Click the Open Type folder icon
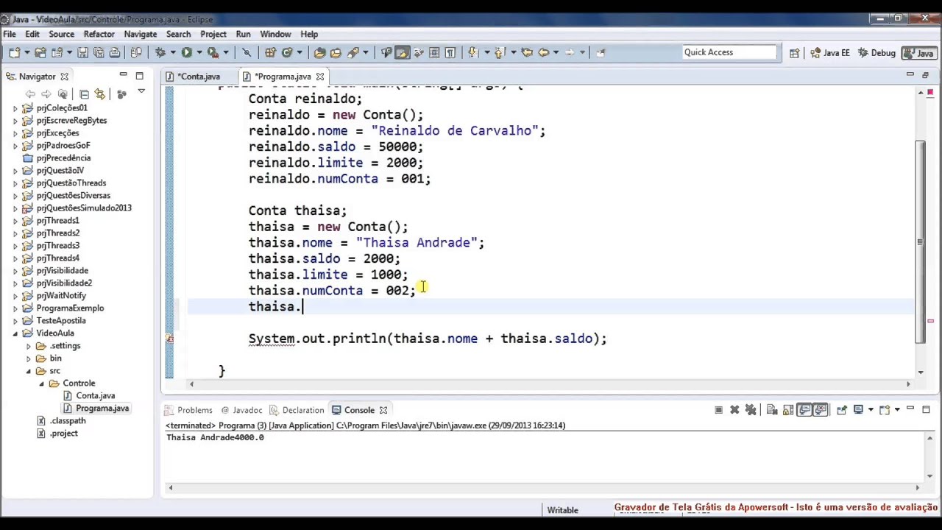942x530 pixels. coord(319,52)
